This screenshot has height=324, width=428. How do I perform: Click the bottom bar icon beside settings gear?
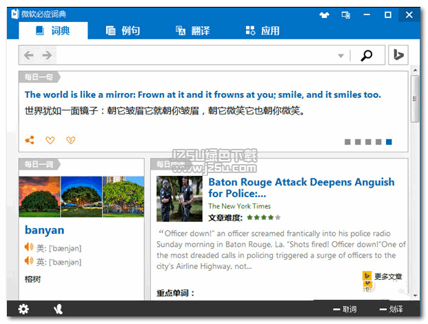[x=58, y=310]
